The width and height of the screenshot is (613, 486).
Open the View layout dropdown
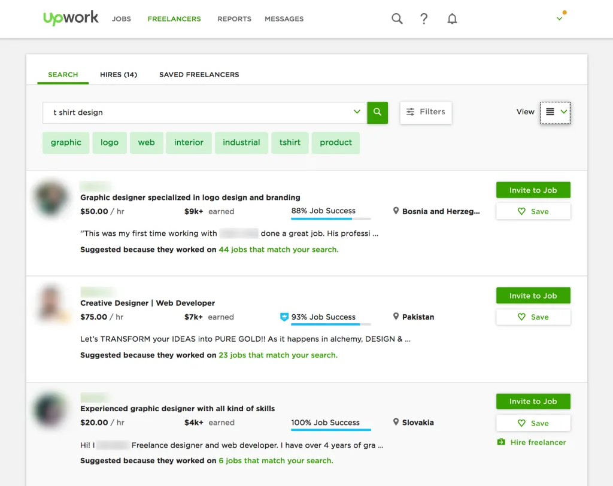coord(555,111)
